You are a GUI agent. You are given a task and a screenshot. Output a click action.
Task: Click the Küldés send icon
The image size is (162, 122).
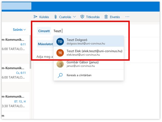tap(35, 17)
